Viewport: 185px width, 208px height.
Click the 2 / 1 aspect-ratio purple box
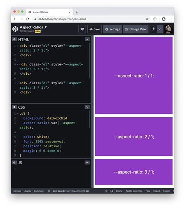coord(134,136)
